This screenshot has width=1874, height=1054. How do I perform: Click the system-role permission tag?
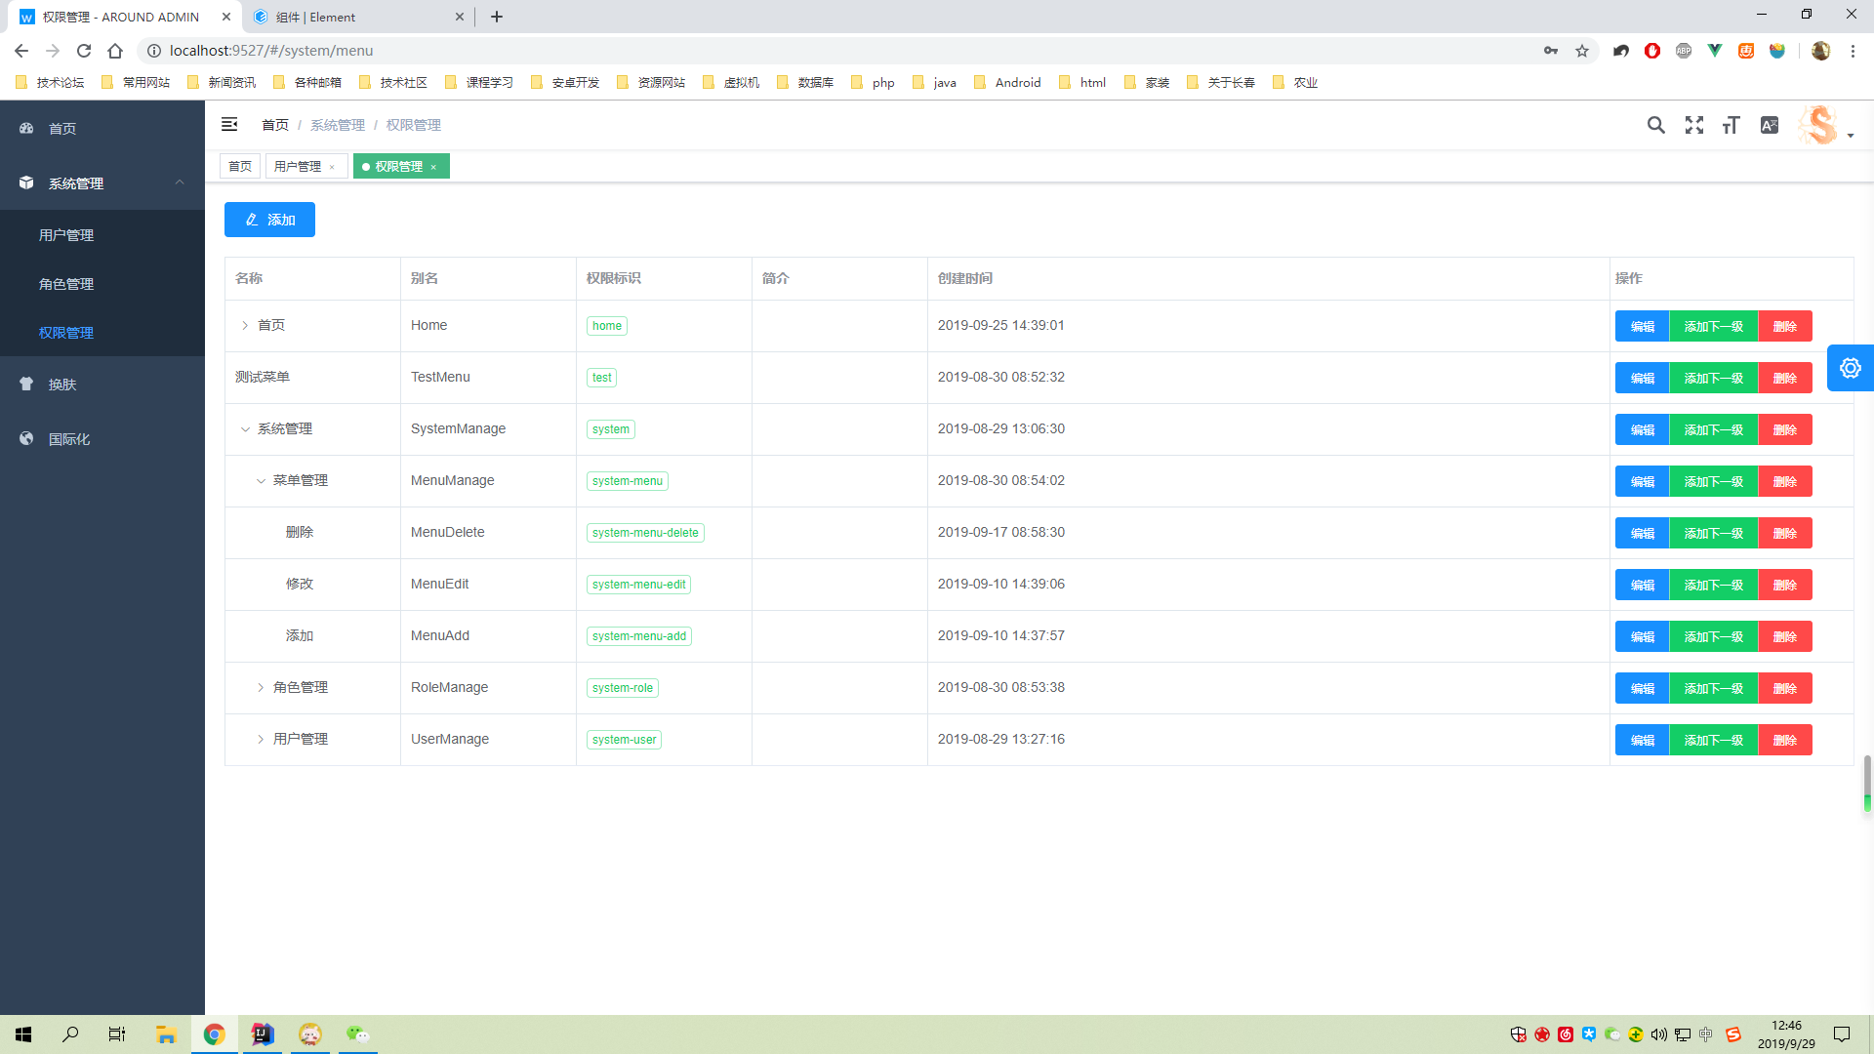coord(623,688)
